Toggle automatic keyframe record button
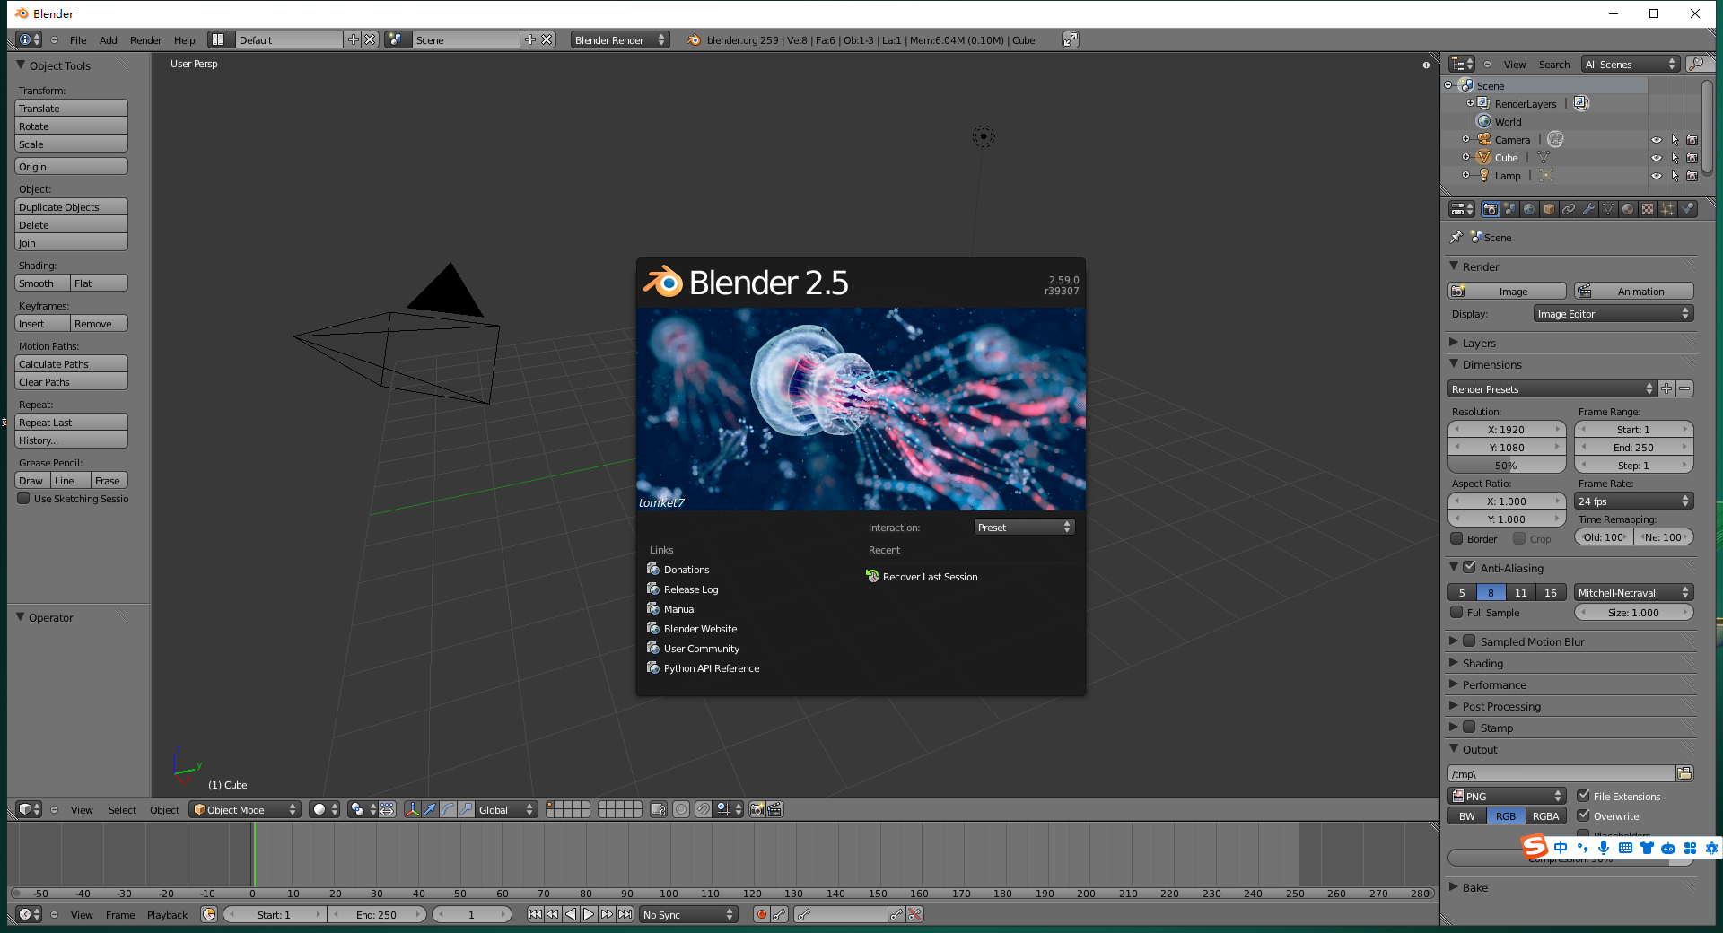This screenshot has height=933, width=1723. [x=761, y=914]
